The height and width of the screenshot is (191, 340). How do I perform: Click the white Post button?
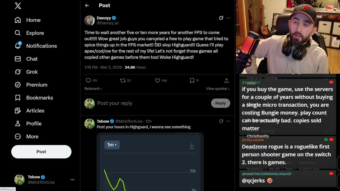coord(41,152)
